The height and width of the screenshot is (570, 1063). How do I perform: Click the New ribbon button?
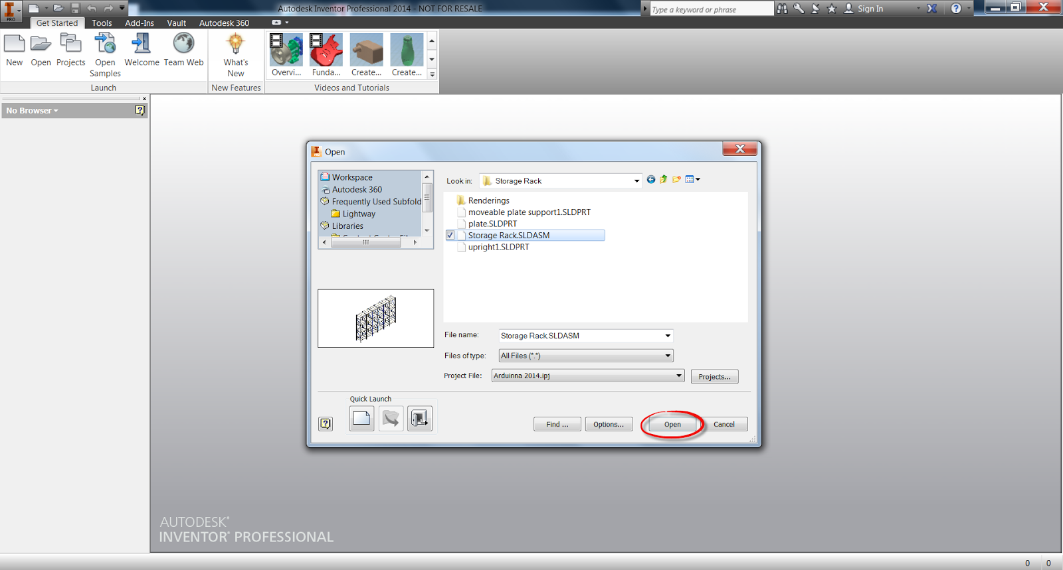click(x=14, y=50)
